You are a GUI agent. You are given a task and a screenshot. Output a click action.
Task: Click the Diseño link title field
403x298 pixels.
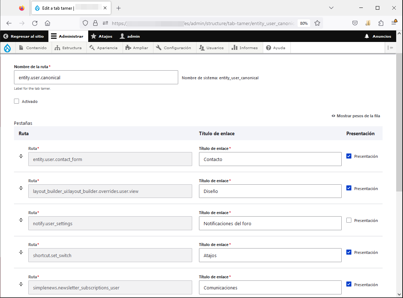point(270,191)
